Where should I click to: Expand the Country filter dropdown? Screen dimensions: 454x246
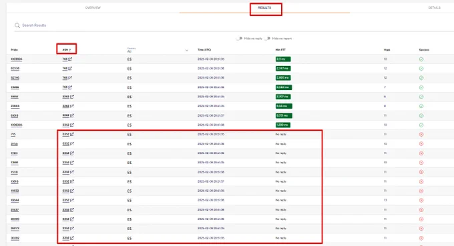(158, 50)
